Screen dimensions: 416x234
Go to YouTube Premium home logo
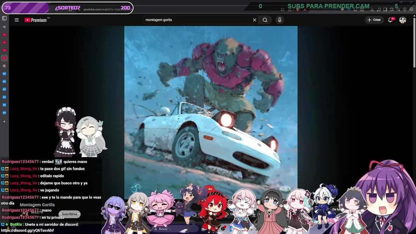(35, 20)
